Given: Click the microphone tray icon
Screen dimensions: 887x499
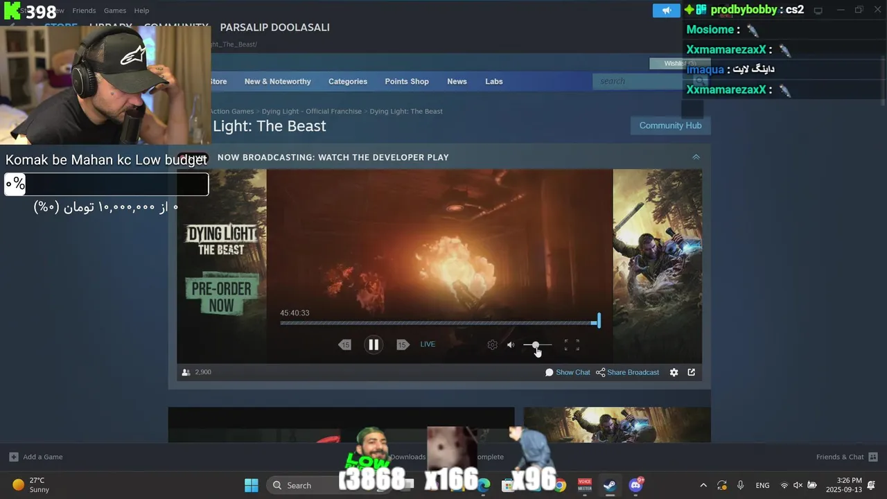Looking at the screenshot, I should click(x=740, y=485).
